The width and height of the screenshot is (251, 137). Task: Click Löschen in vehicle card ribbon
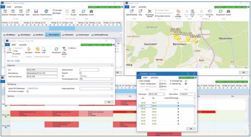[17, 54]
